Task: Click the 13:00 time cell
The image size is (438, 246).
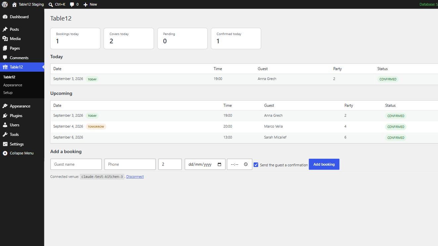Action: point(228,137)
